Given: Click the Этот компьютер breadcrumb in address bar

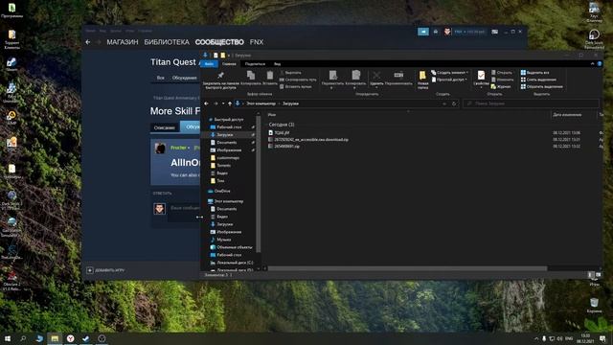Looking at the screenshot, I should click(261, 103).
